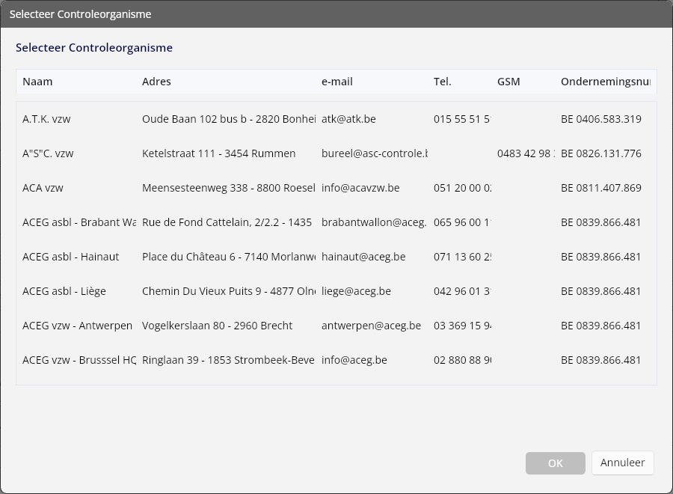673x494 pixels.
Task: Click the liege@aceg.be email cell
Action: tap(356, 291)
